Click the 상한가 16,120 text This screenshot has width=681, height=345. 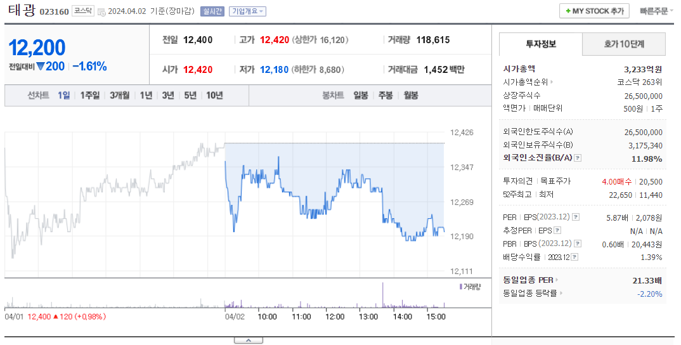[320, 40]
